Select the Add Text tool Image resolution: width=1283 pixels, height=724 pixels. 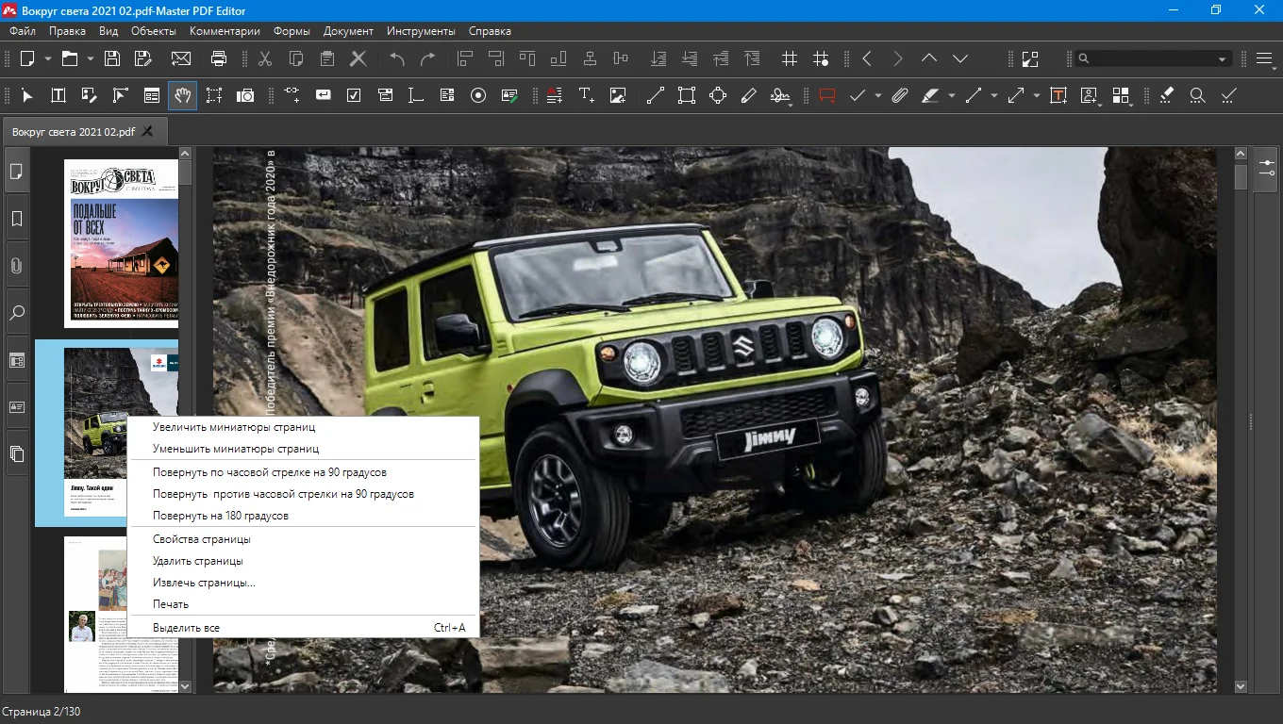tap(587, 95)
